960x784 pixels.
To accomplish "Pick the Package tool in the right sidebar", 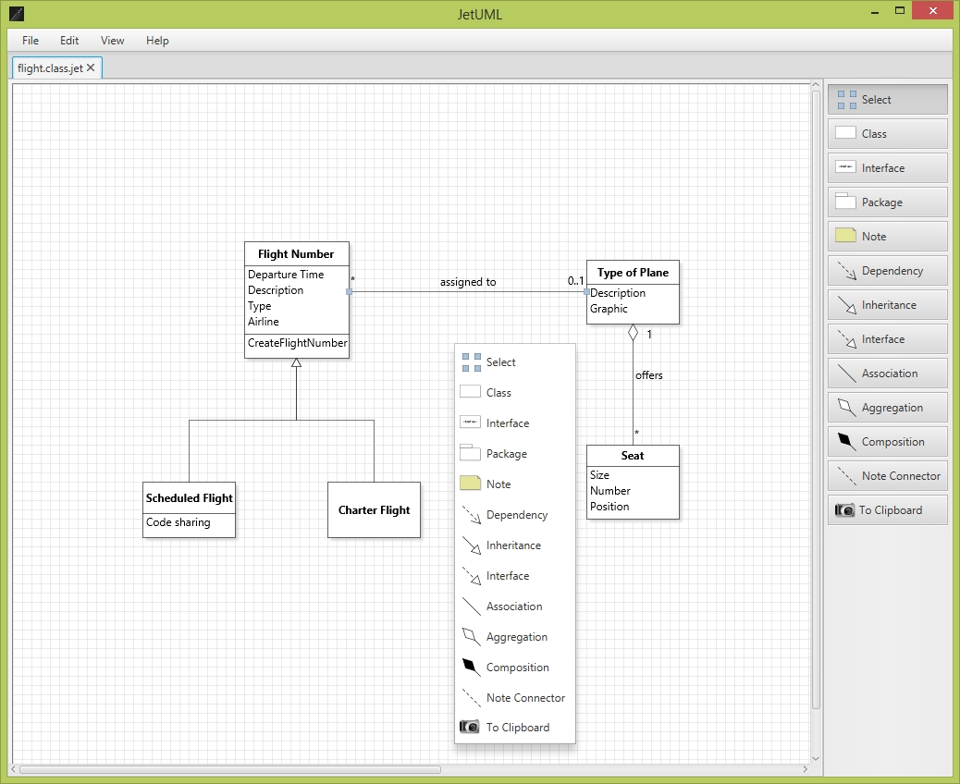I will click(887, 202).
